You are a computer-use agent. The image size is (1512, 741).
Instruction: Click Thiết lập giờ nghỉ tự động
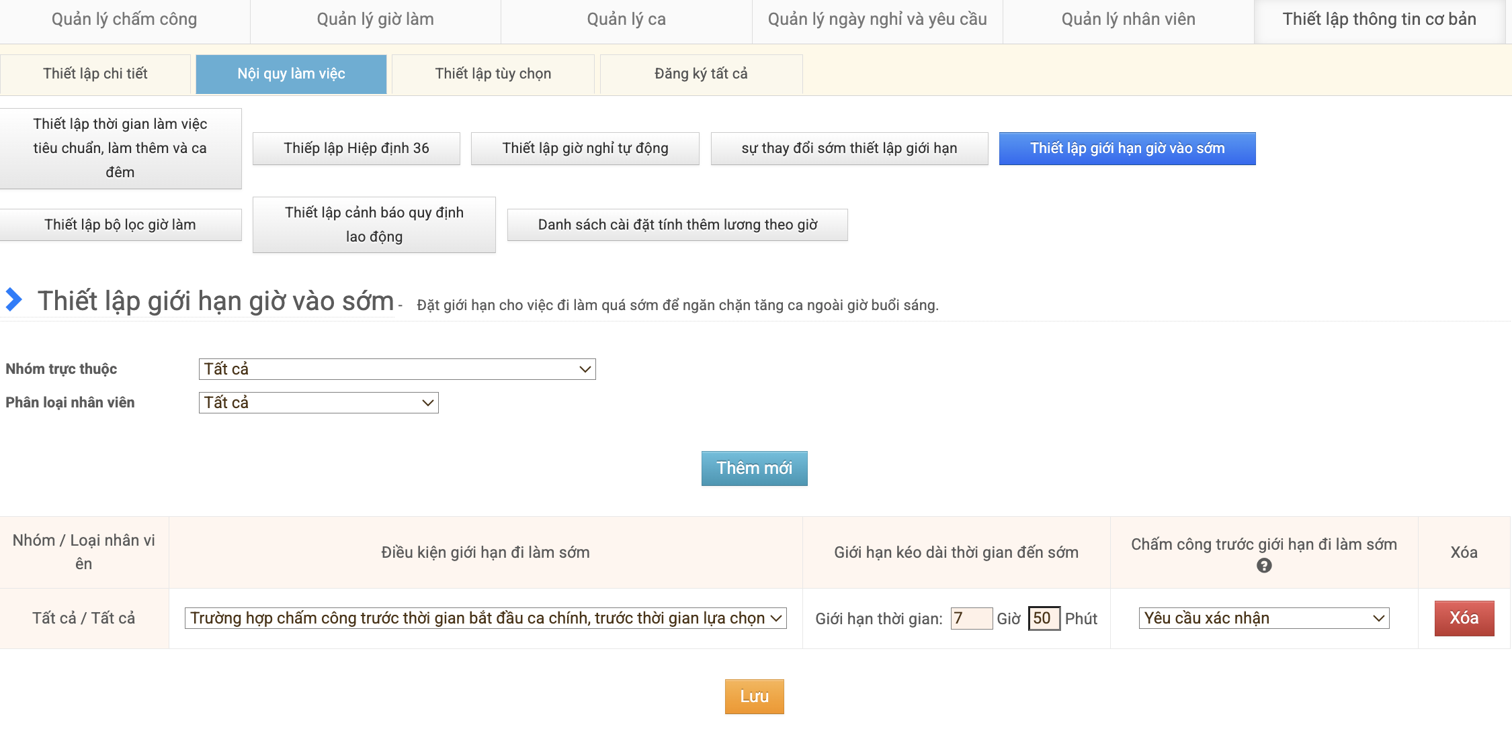click(x=585, y=148)
